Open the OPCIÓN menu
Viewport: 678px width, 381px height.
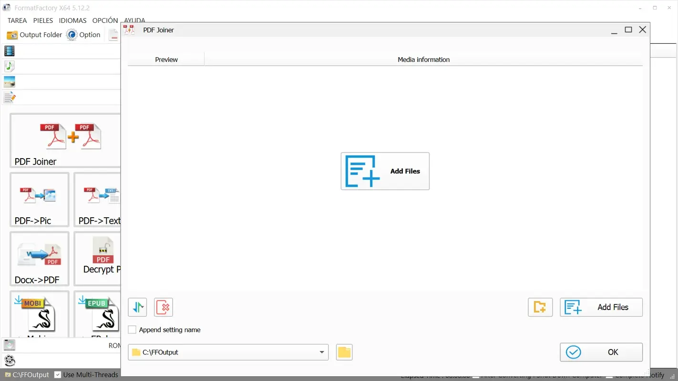coord(105,20)
